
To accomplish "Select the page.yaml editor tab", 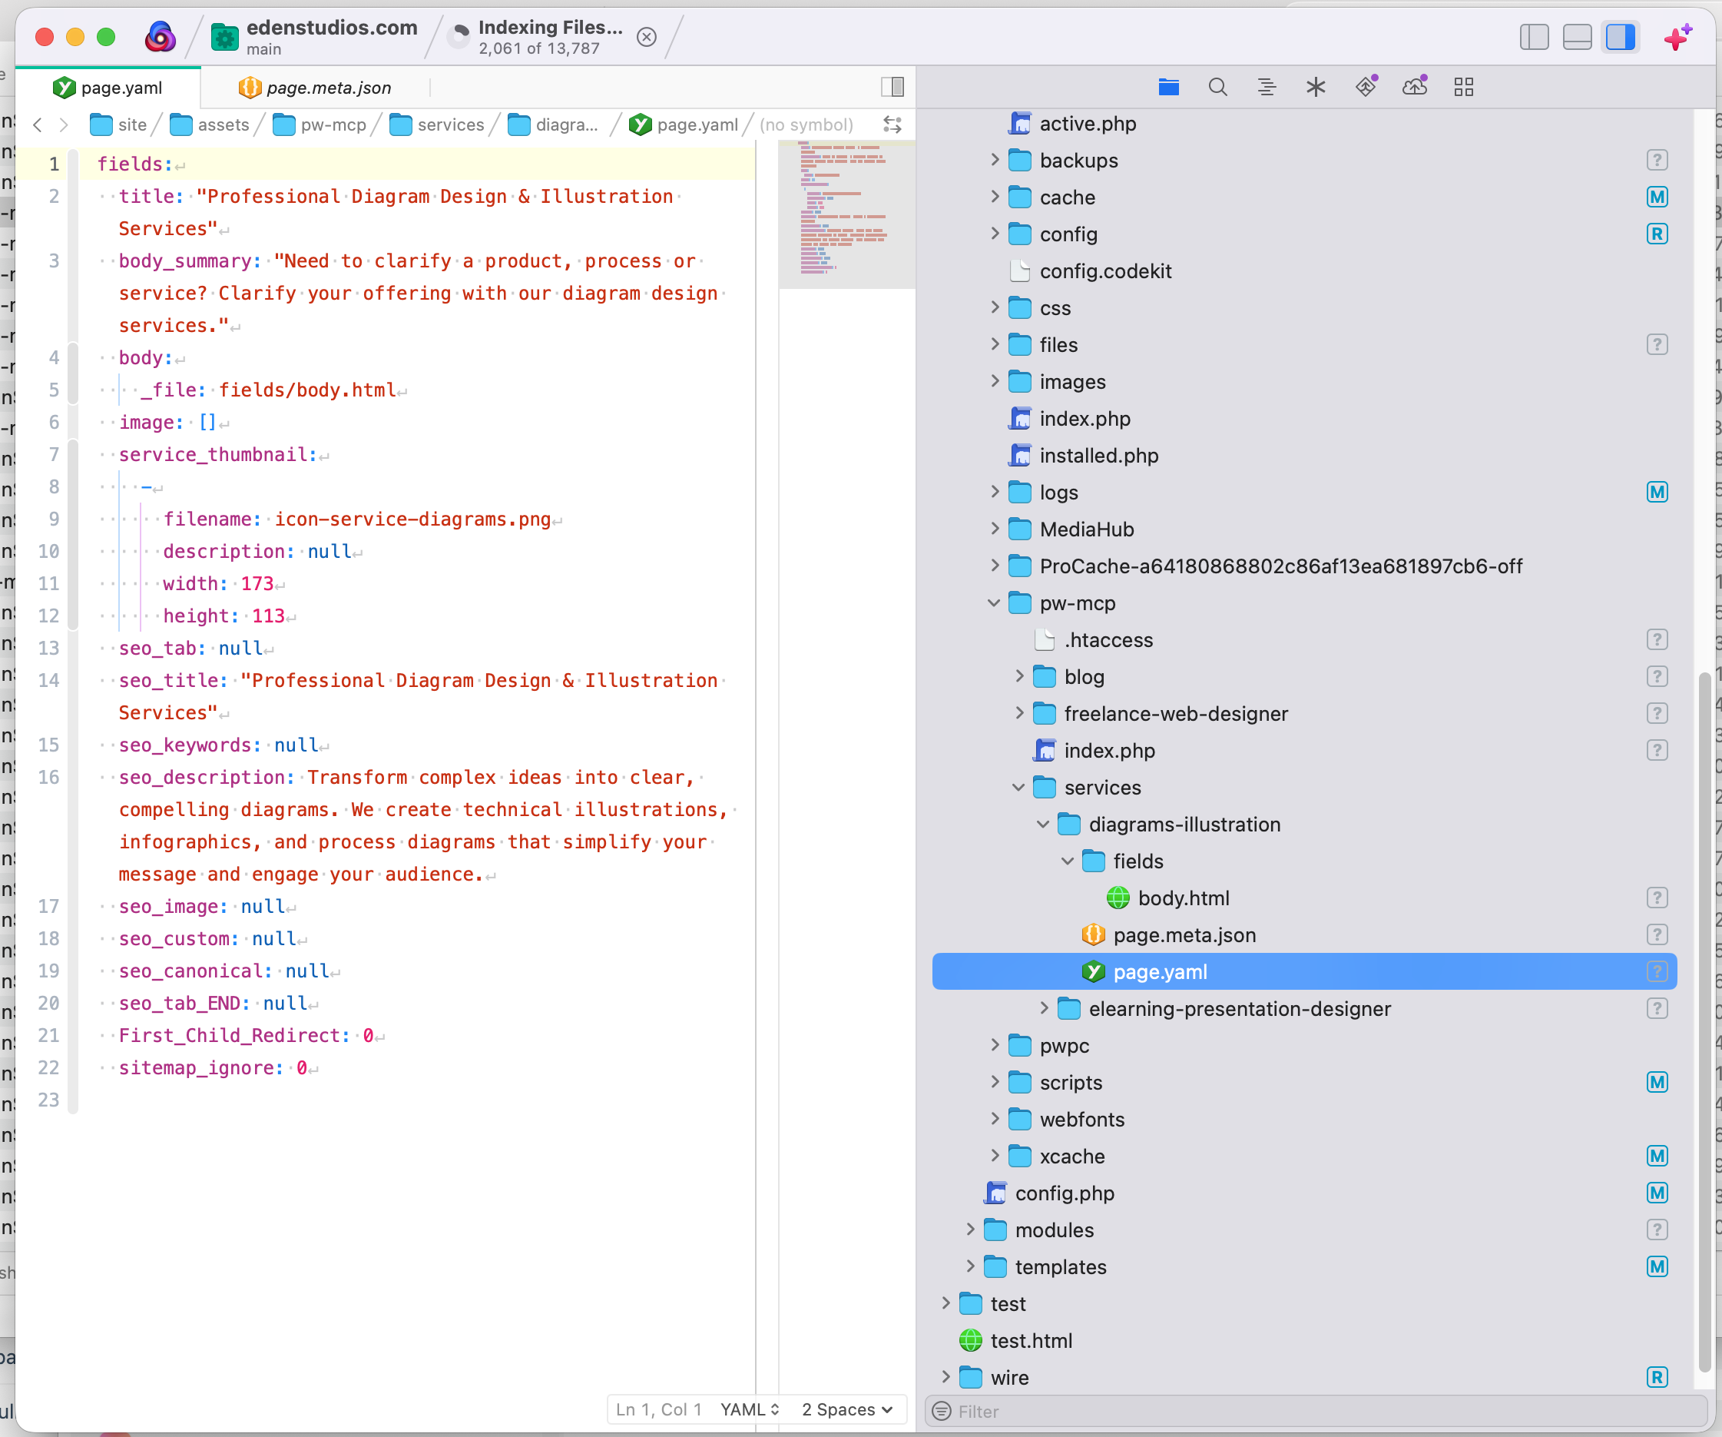I will click(x=121, y=88).
